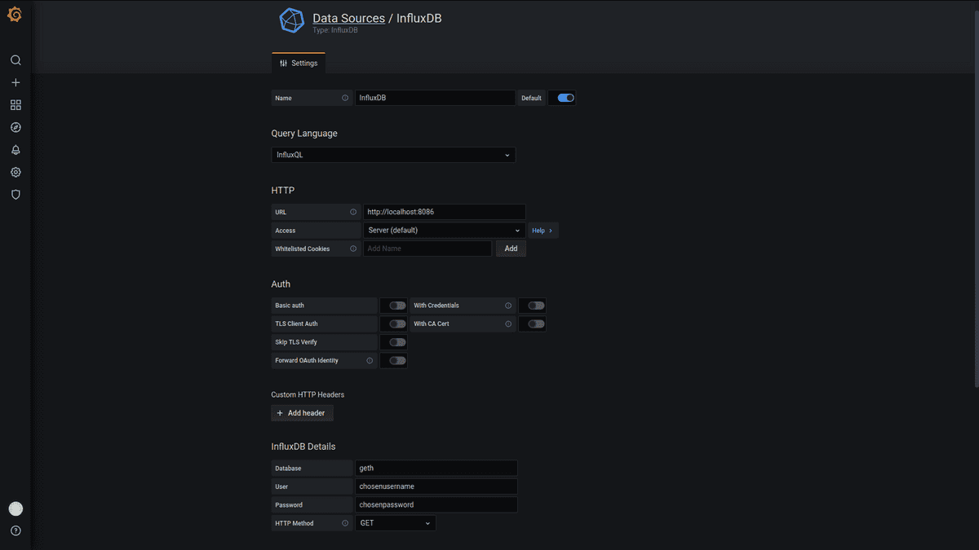Switch to the Settings tab
979x550 pixels.
[298, 62]
